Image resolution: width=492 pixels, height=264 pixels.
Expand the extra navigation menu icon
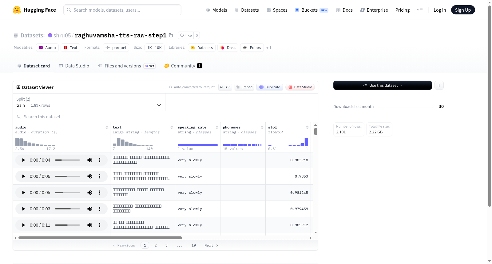coord(420,10)
